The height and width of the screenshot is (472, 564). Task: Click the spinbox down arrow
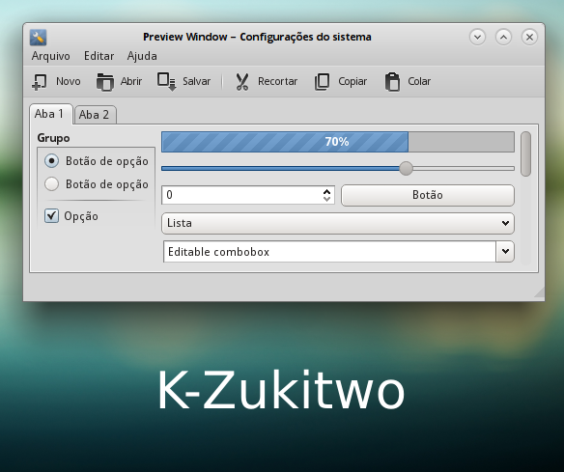pyautogui.click(x=326, y=199)
